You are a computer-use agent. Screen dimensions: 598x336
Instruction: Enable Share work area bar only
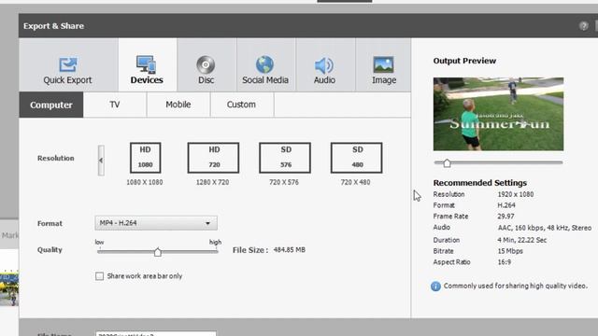100,276
